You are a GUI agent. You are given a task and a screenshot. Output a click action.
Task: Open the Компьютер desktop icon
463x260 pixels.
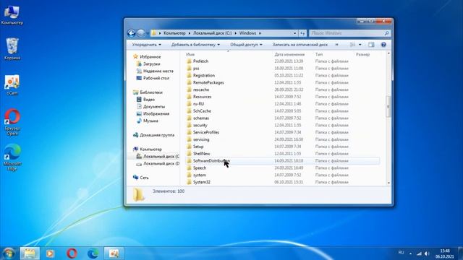point(12,14)
